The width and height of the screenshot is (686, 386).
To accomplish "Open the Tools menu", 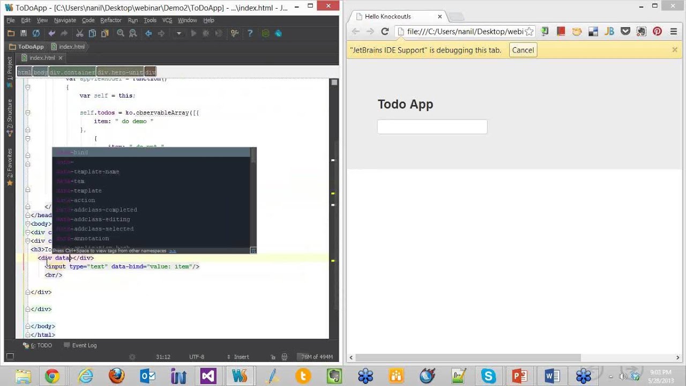I will pyautogui.click(x=150, y=20).
